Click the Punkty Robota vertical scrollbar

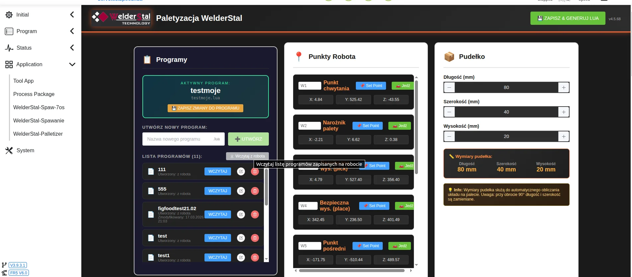coord(416,127)
